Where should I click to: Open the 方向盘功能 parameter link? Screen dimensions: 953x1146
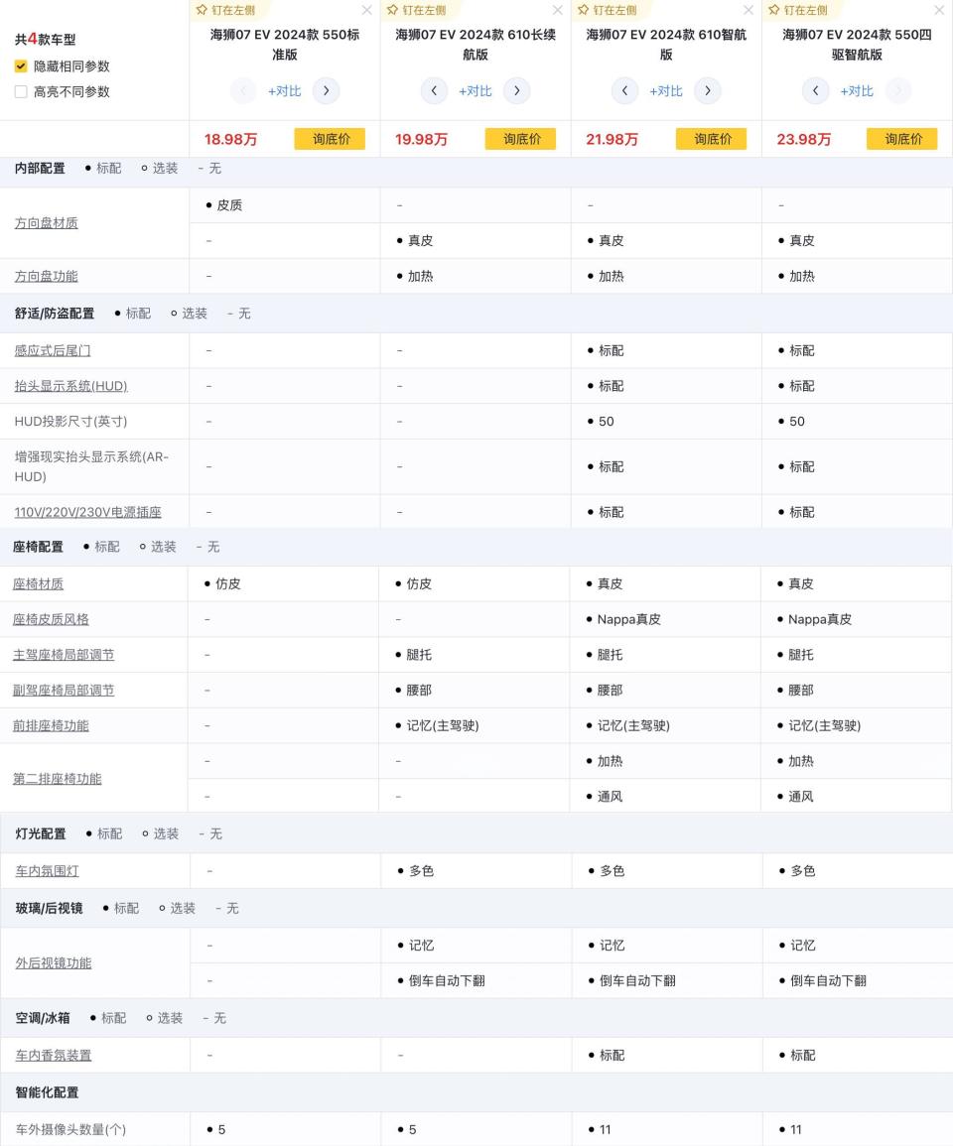click(x=46, y=276)
